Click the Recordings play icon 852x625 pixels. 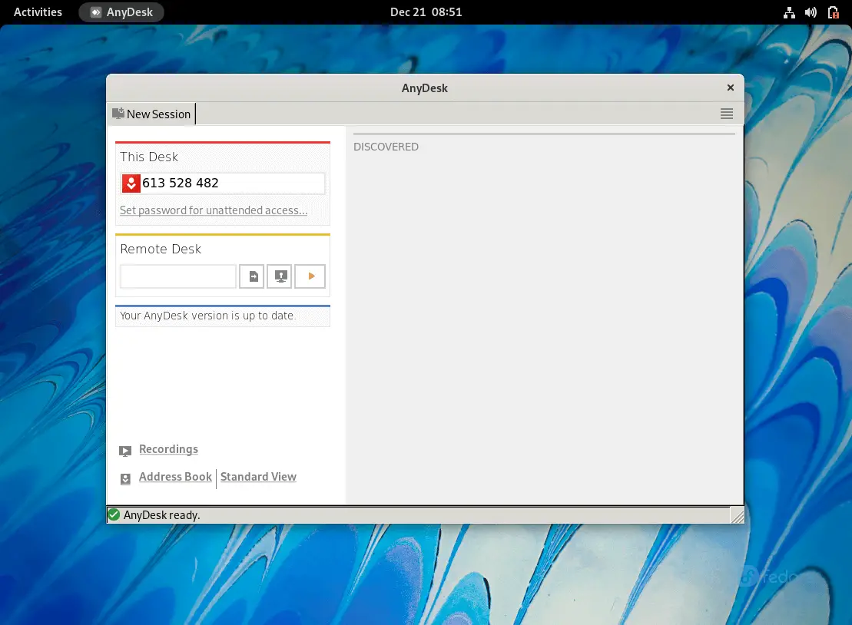coord(125,451)
